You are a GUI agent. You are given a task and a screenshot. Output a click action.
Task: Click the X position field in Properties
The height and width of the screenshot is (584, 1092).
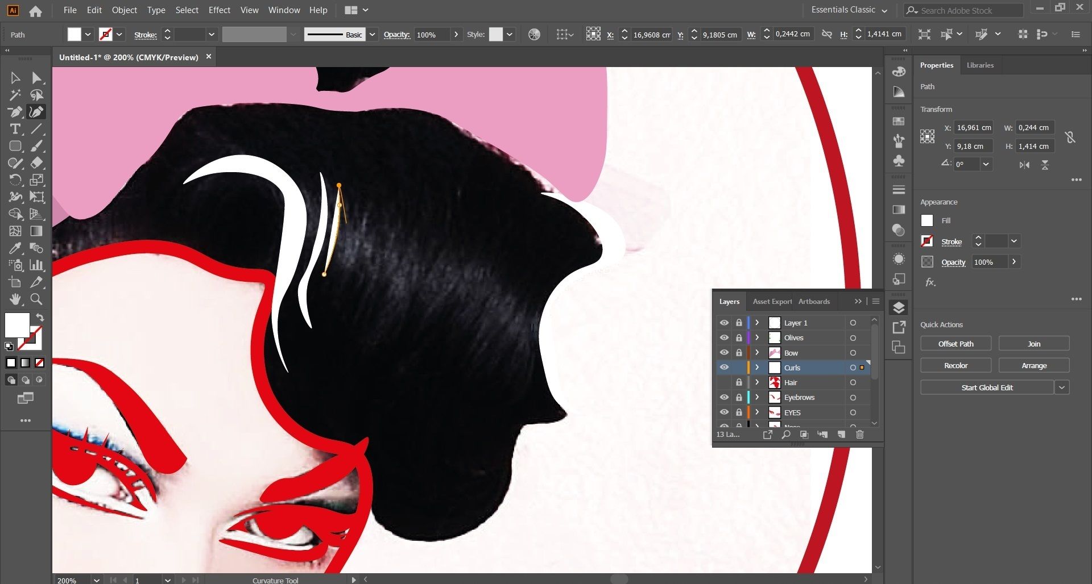[x=973, y=128]
